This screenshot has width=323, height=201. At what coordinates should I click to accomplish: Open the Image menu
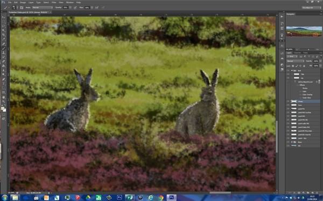point(23,3)
